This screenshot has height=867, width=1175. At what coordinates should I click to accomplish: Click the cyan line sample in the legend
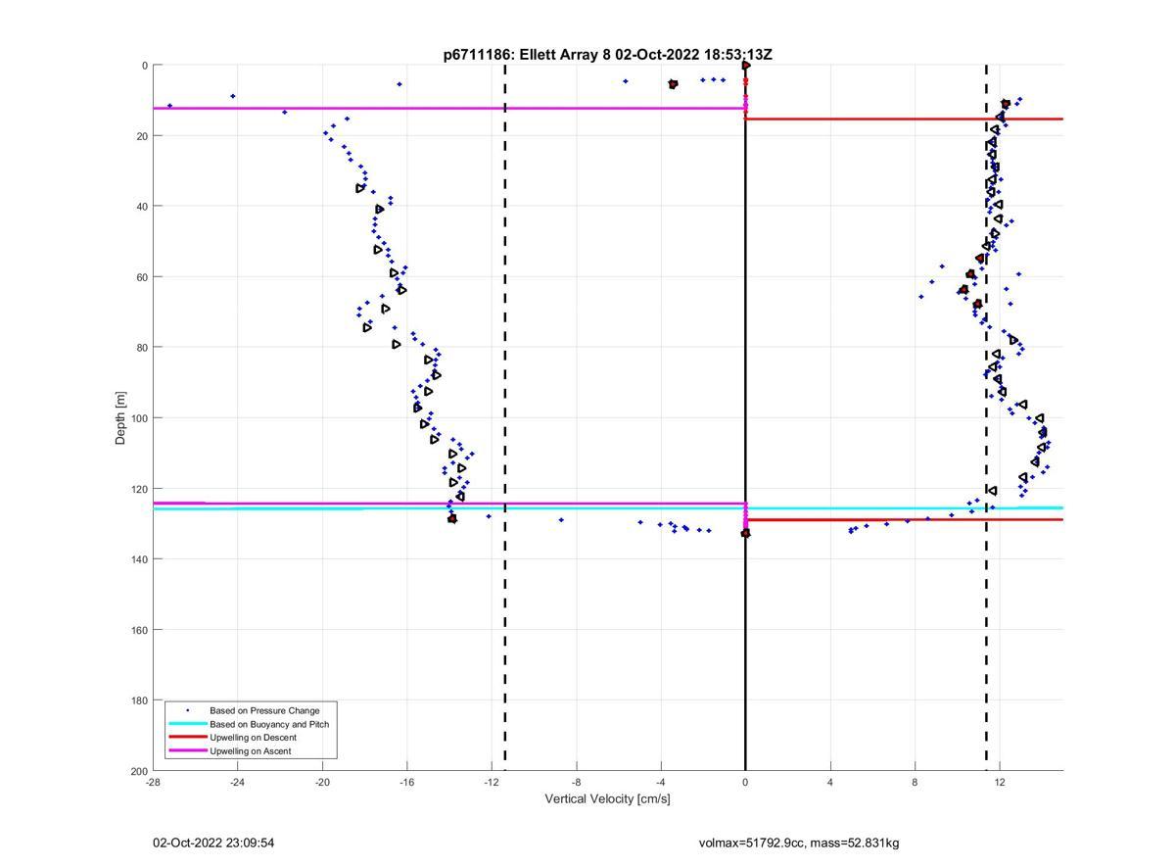187,724
